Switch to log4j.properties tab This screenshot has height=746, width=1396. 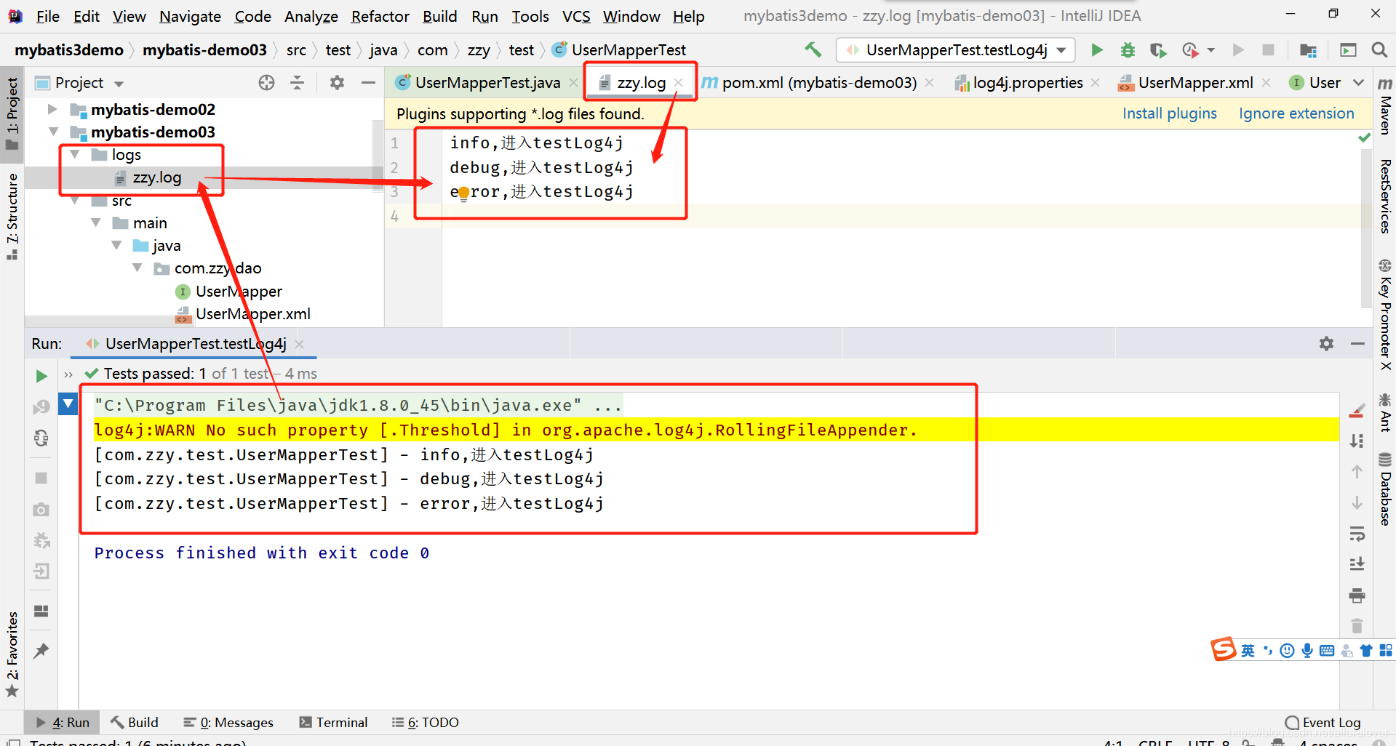coord(1027,82)
